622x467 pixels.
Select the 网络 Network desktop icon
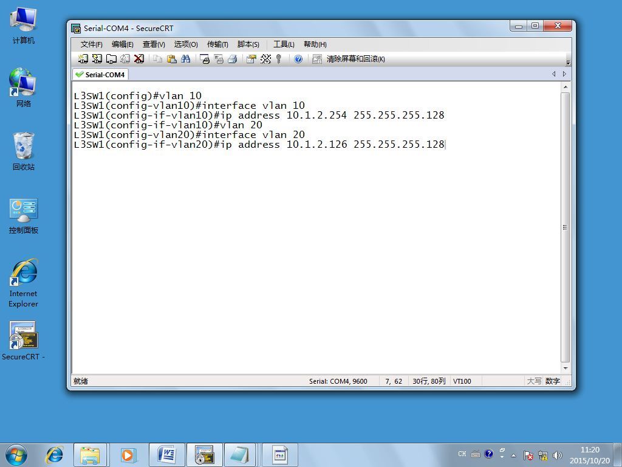tap(24, 88)
